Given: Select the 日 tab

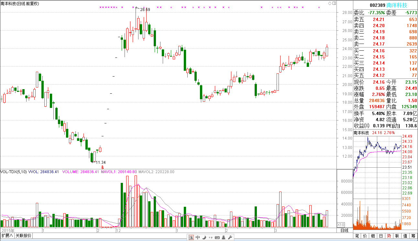Looking at the screenshot, I should (381, 236).
